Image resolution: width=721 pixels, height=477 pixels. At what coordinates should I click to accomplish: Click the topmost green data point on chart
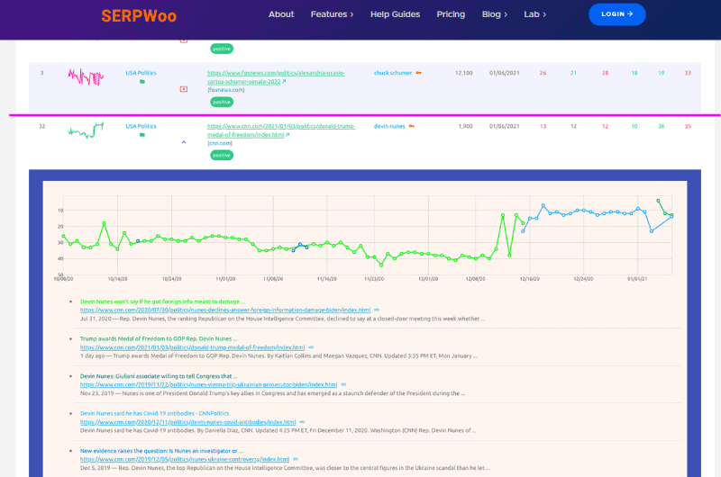[659, 201]
